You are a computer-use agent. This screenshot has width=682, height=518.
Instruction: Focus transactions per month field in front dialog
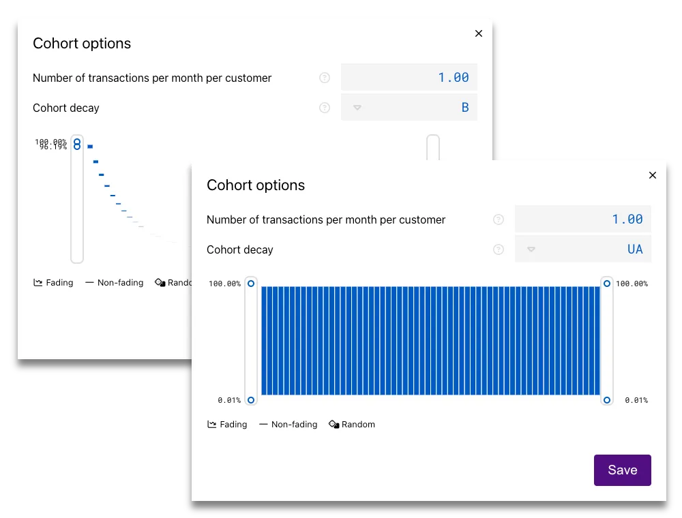[x=583, y=219]
